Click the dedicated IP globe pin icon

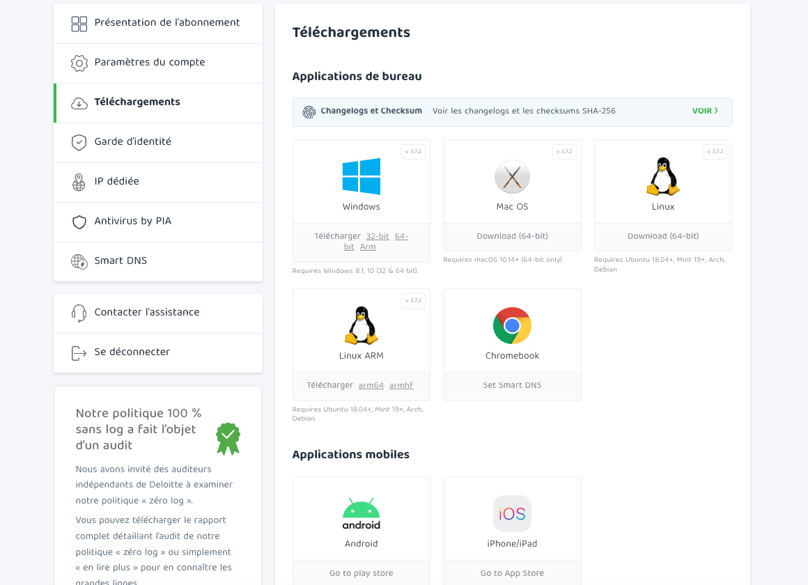tap(79, 182)
